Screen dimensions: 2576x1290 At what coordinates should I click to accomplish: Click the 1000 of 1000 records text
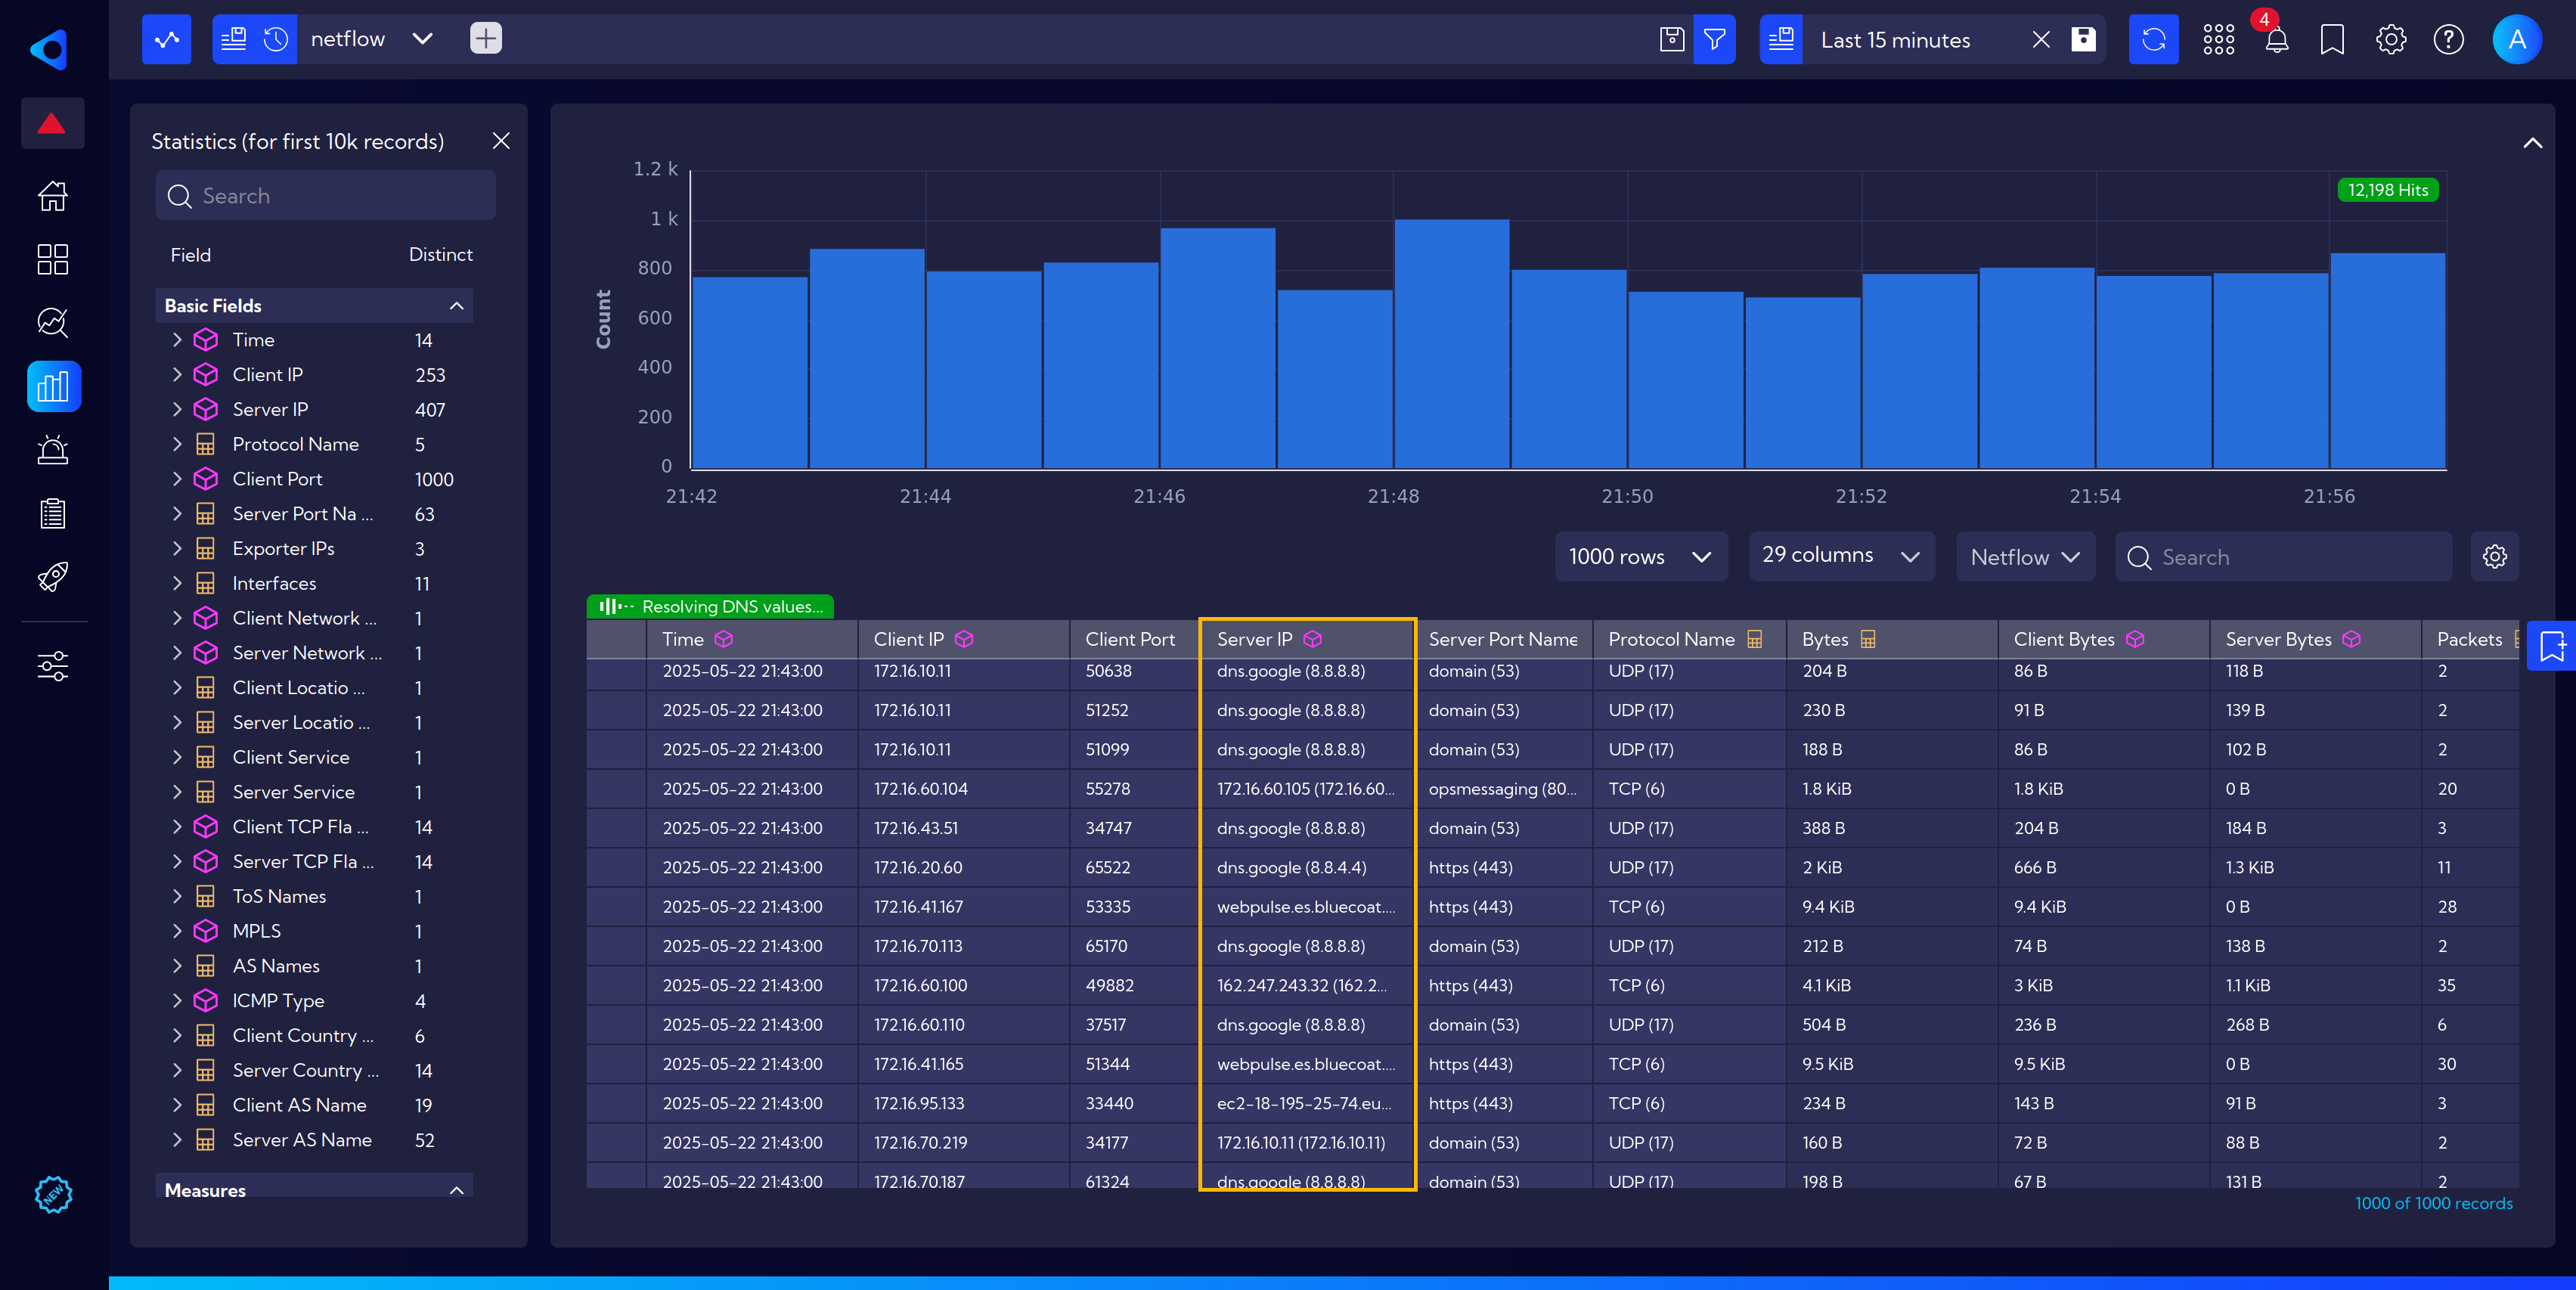click(x=2433, y=1203)
